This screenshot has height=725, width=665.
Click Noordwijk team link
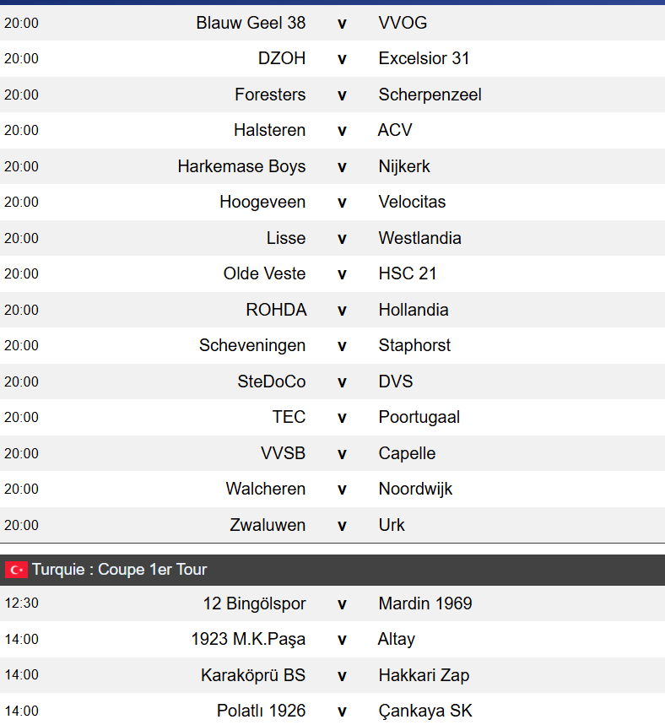point(415,489)
